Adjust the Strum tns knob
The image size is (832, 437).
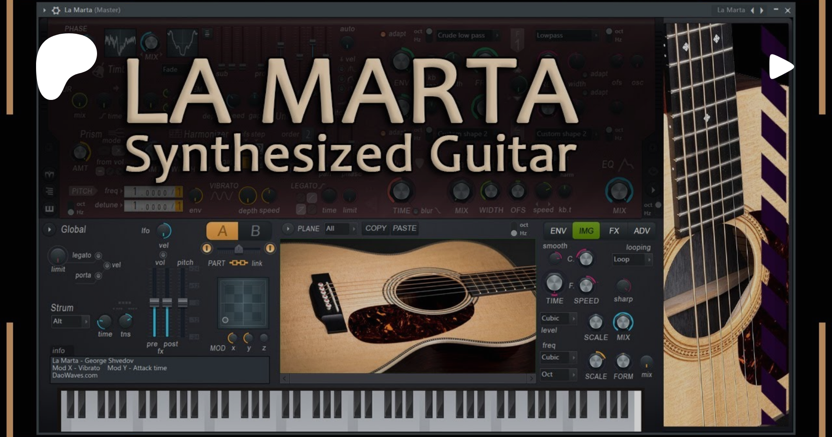126,320
